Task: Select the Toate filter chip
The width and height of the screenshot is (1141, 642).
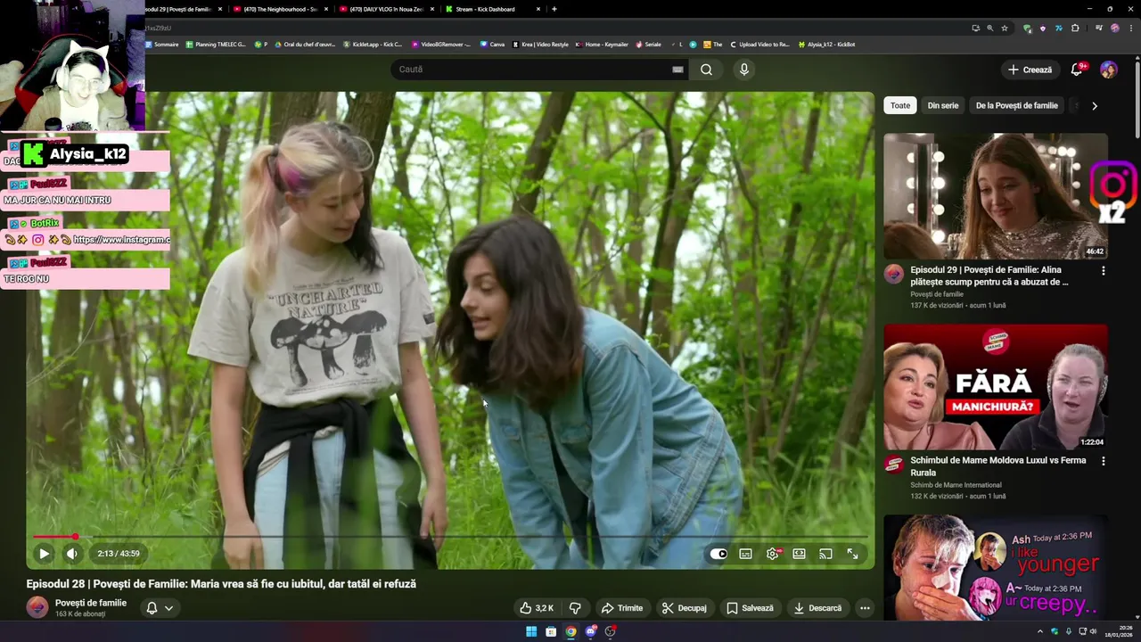Action: [900, 105]
